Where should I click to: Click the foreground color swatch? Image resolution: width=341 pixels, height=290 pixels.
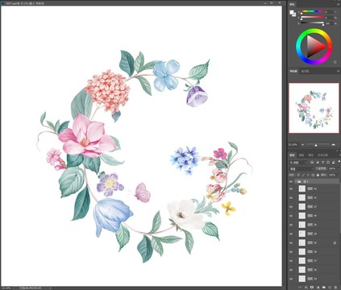[291, 12]
